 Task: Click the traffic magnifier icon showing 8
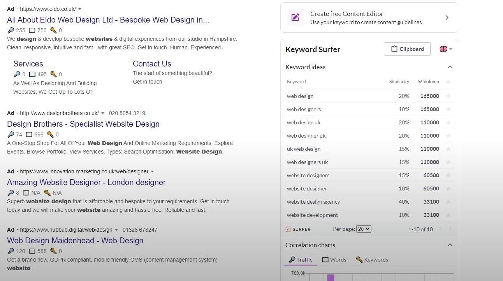click(11, 193)
